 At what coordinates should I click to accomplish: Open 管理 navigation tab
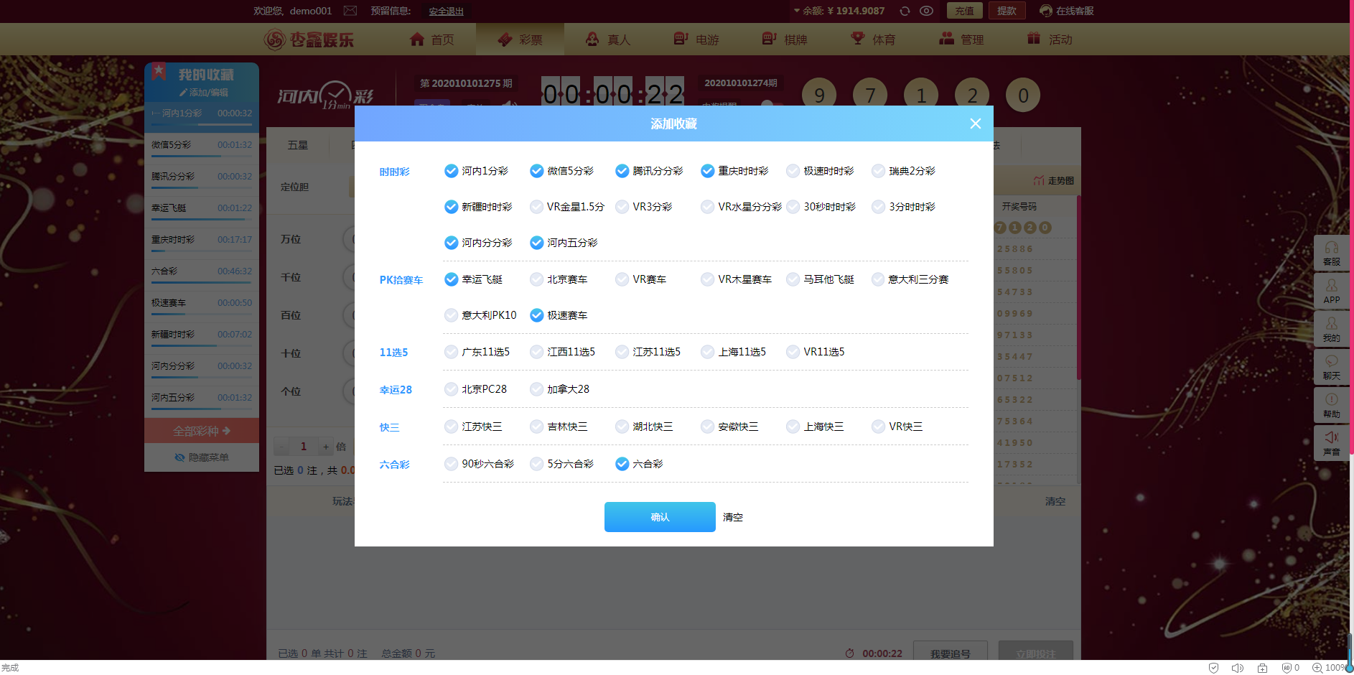point(961,39)
